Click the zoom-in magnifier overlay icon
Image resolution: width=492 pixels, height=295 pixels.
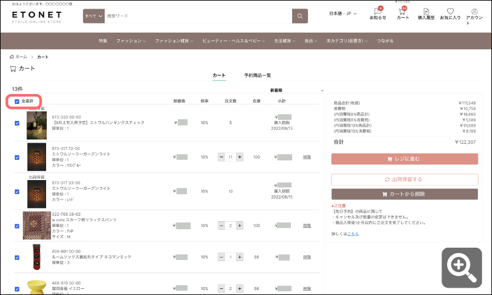(462, 268)
